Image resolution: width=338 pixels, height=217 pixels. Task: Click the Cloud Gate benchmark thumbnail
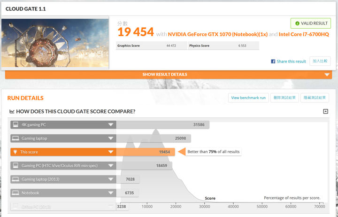coord(55,43)
